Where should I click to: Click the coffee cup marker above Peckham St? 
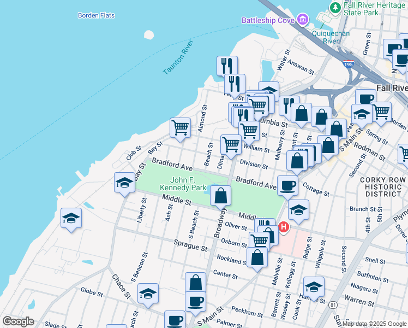[x=195, y=303]
